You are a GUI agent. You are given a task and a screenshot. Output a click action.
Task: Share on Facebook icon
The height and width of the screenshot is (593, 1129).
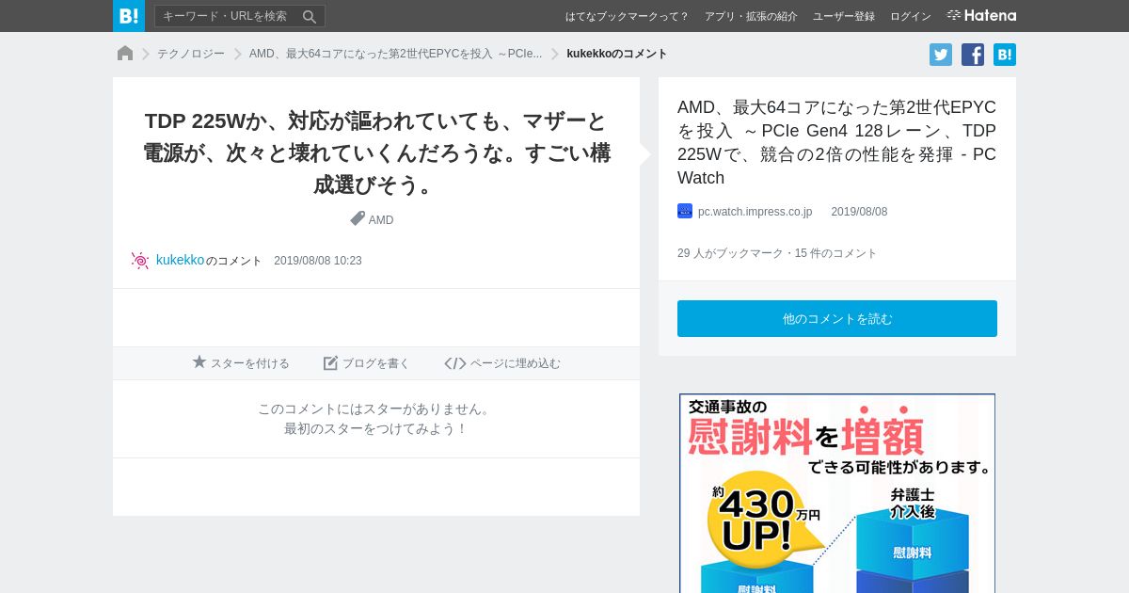(x=973, y=55)
